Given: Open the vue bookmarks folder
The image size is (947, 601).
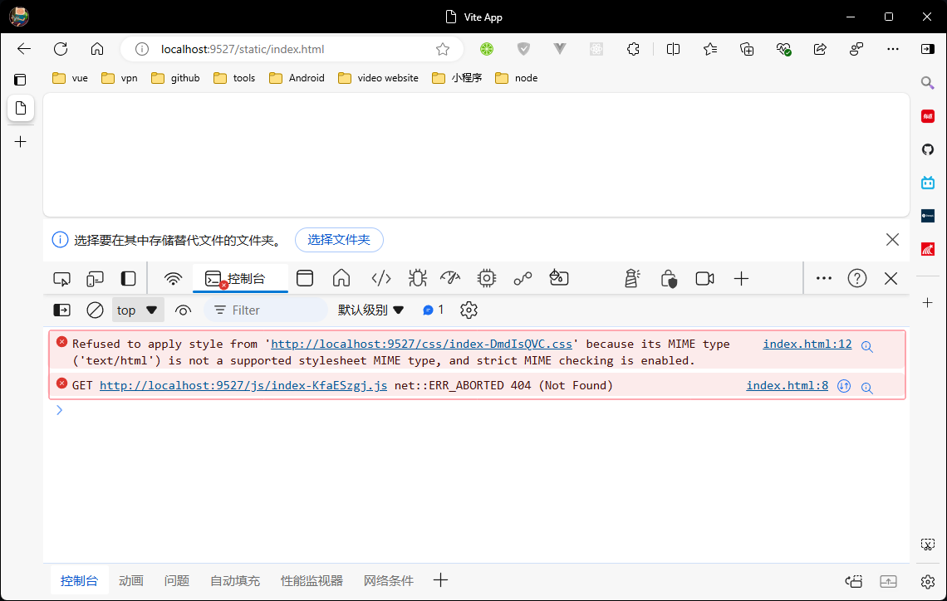Looking at the screenshot, I should (70, 78).
